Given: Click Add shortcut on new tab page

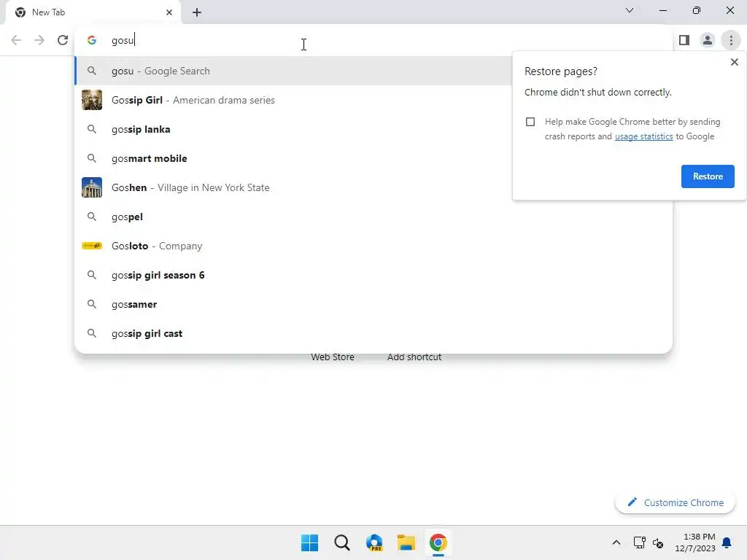Looking at the screenshot, I should click(x=414, y=357).
